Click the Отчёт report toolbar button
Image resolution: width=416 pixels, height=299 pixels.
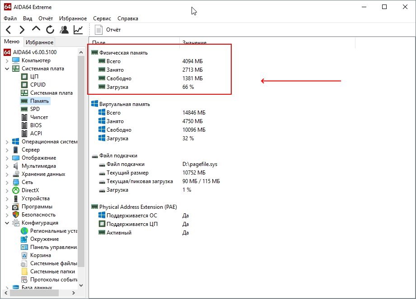click(x=108, y=30)
